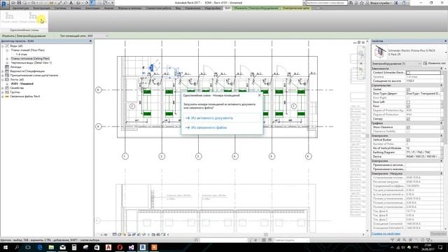Select sheet A101 - Unnamed in browser
Screen dimensions: 448x252
pos(22,84)
